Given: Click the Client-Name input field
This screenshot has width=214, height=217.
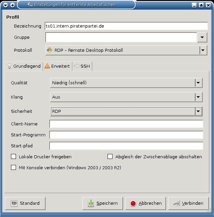Looking at the screenshot, I should coord(126,124).
